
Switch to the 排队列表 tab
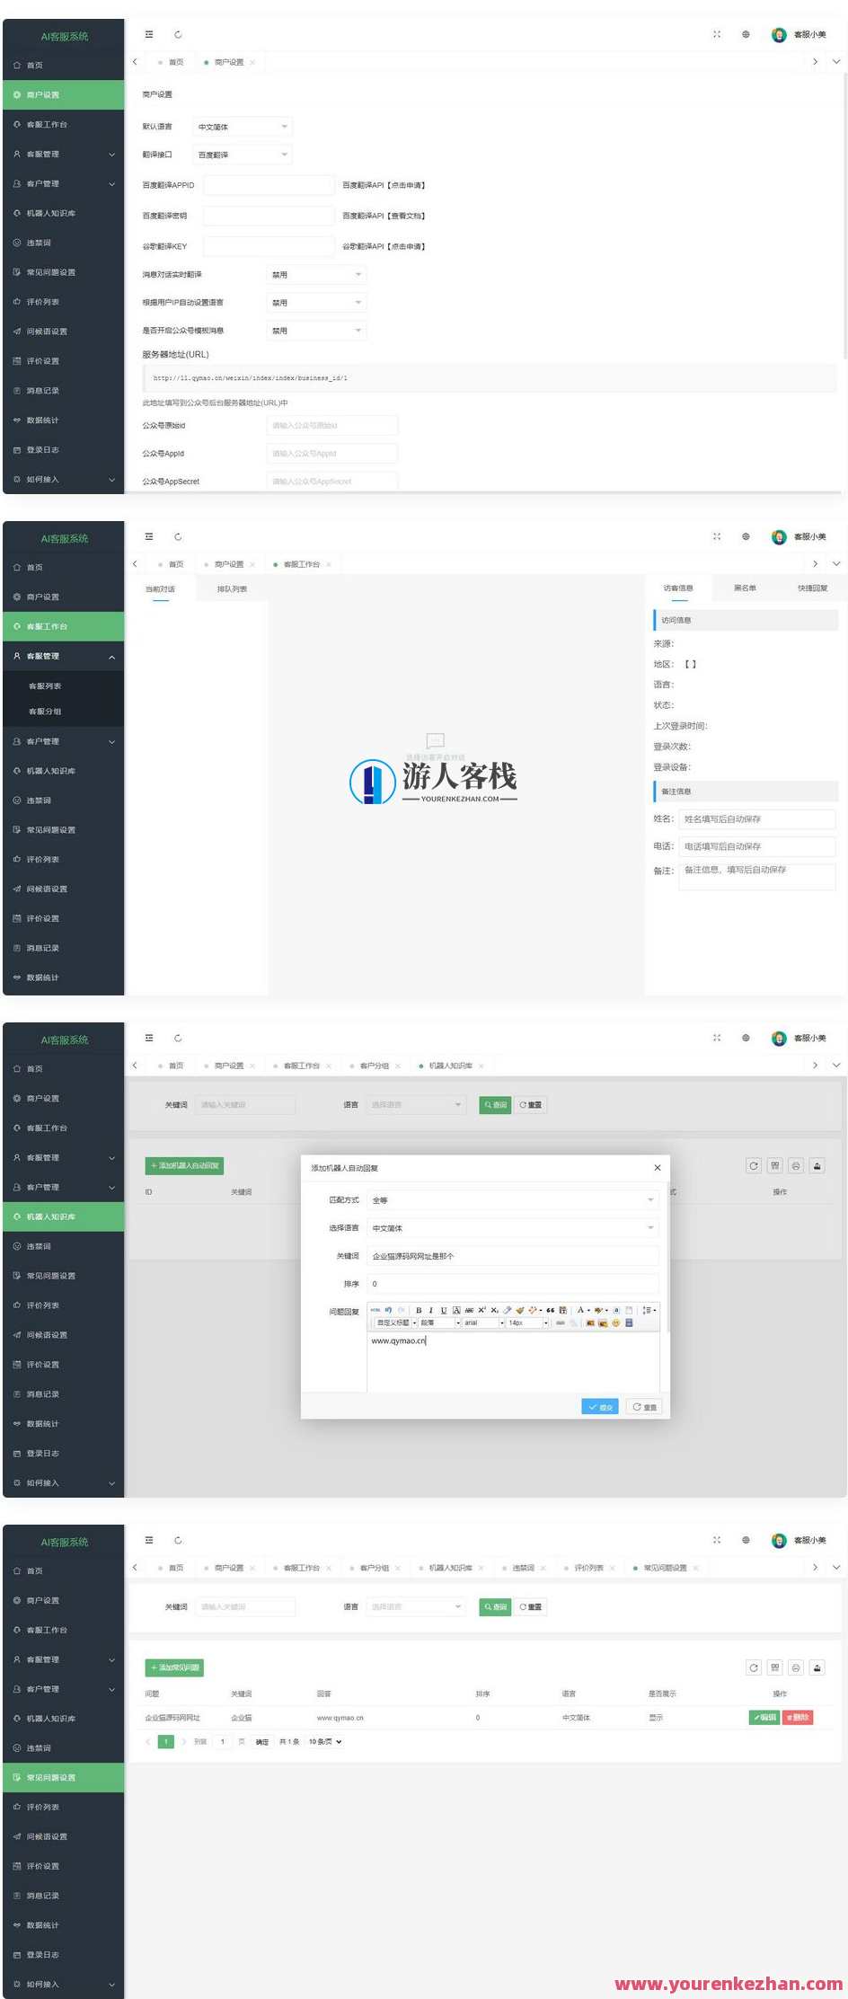pyautogui.click(x=232, y=589)
